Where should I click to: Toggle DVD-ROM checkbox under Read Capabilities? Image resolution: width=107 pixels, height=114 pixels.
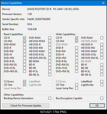click(x=24, y=45)
